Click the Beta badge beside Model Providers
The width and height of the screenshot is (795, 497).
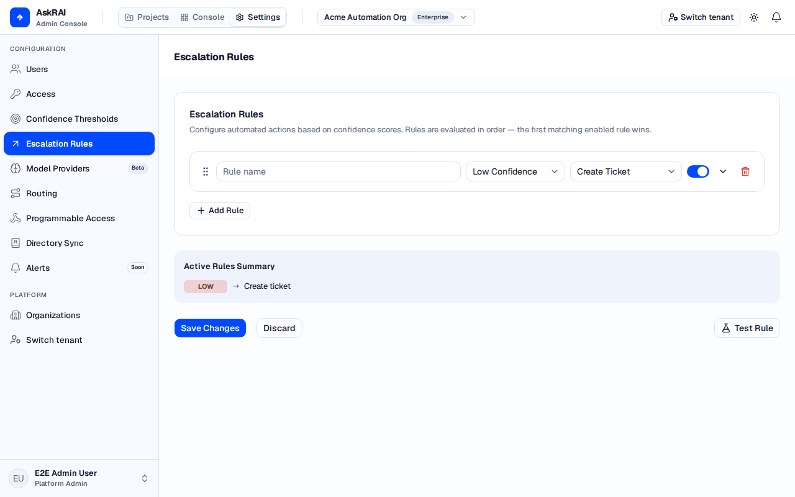point(138,168)
